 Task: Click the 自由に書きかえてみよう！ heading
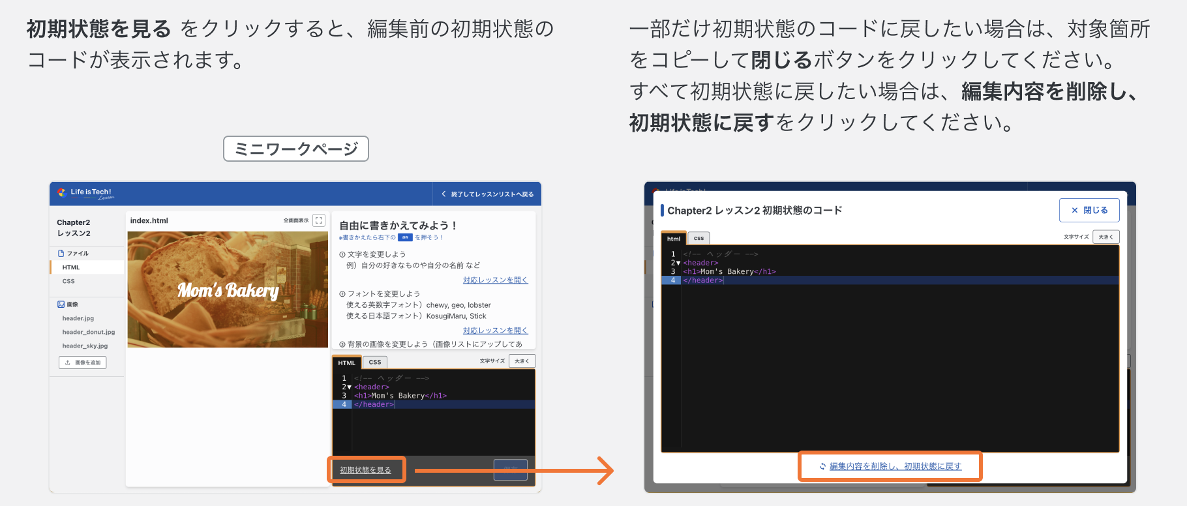tap(398, 225)
